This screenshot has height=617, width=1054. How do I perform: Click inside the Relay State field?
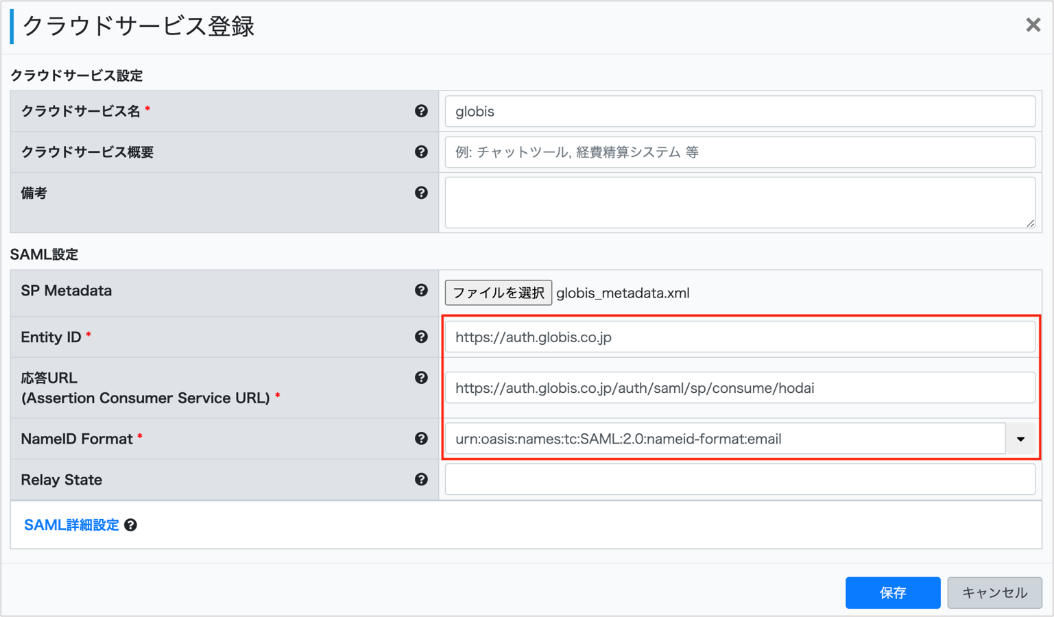[739, 479]
